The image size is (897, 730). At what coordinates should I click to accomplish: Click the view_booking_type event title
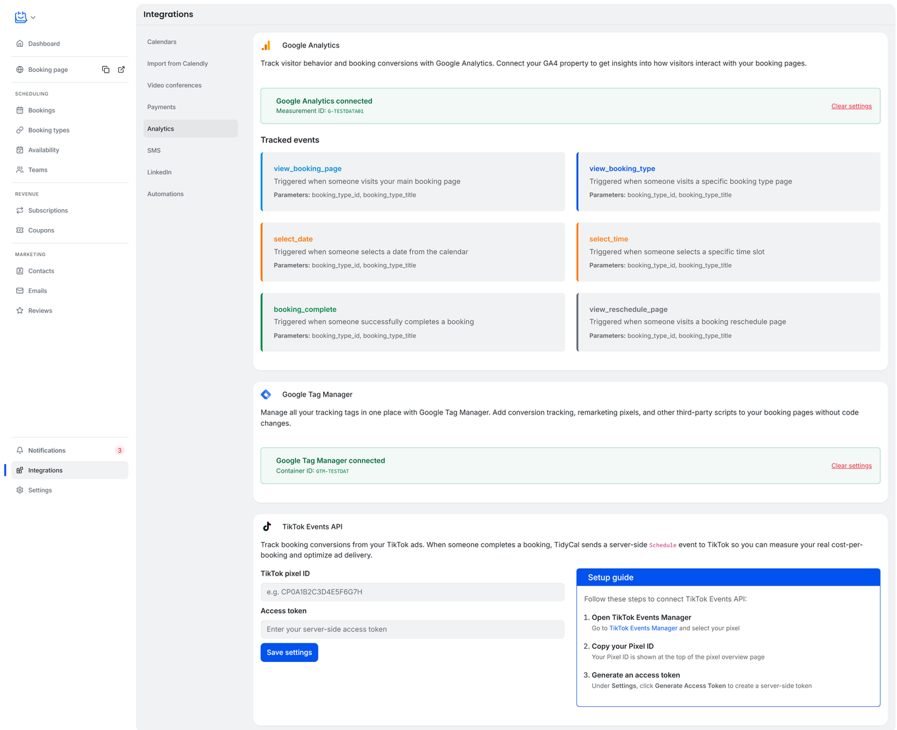pyautogui.click(x=622, y=169)
